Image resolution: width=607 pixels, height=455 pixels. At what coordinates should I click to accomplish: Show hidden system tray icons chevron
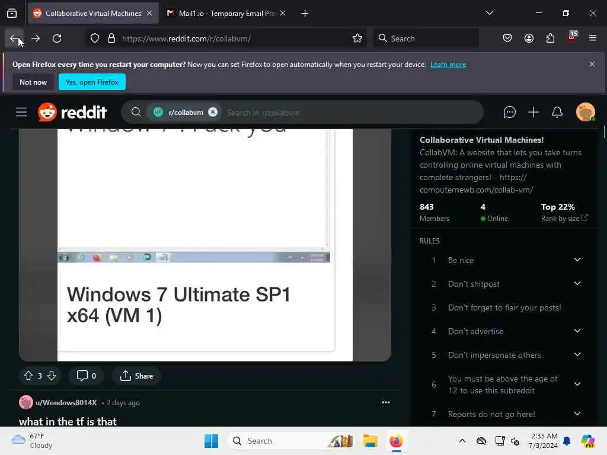click(x=462, y=441)
